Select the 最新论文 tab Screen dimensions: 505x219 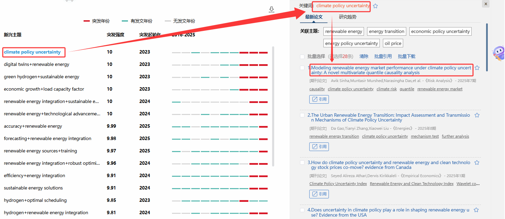[x=314, y=17]
